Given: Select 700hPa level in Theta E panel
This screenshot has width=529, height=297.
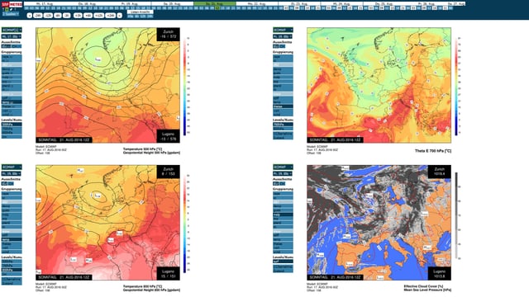Looking at the screenshot, I should click(x=283, y=125).
